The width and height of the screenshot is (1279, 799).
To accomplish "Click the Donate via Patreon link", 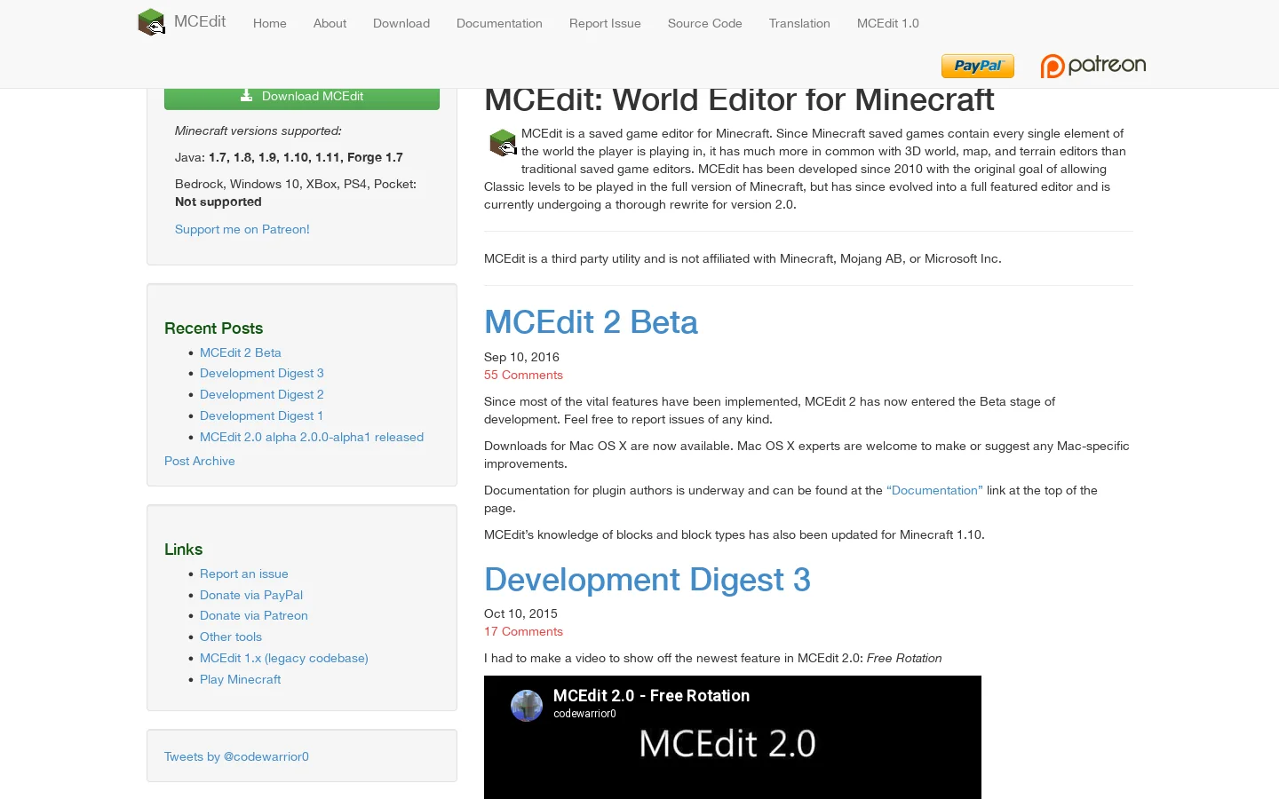I will pyautogui.click(x=254, y=615).
